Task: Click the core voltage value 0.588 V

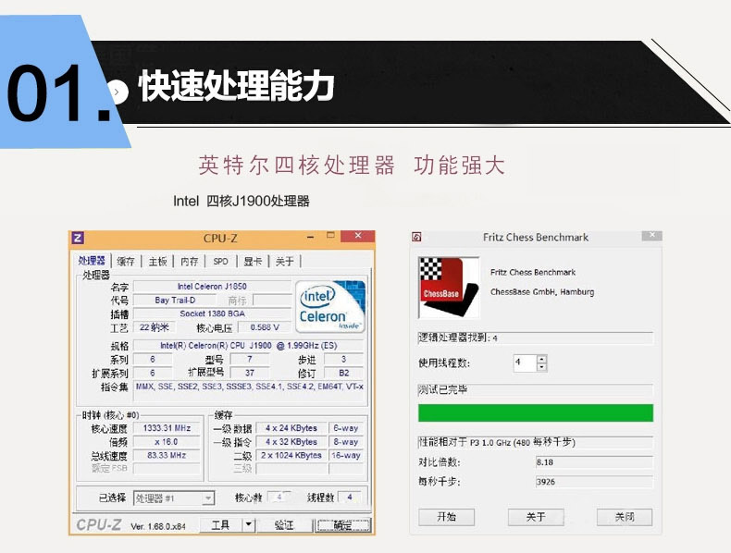Action: tap(265, 327)
